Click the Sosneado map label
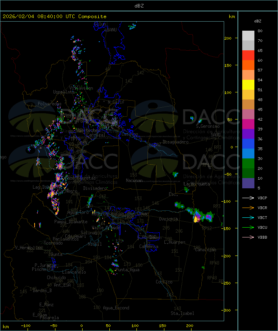Screen dimensions: 278x331 pyautogui.click(x=53, y=243)
